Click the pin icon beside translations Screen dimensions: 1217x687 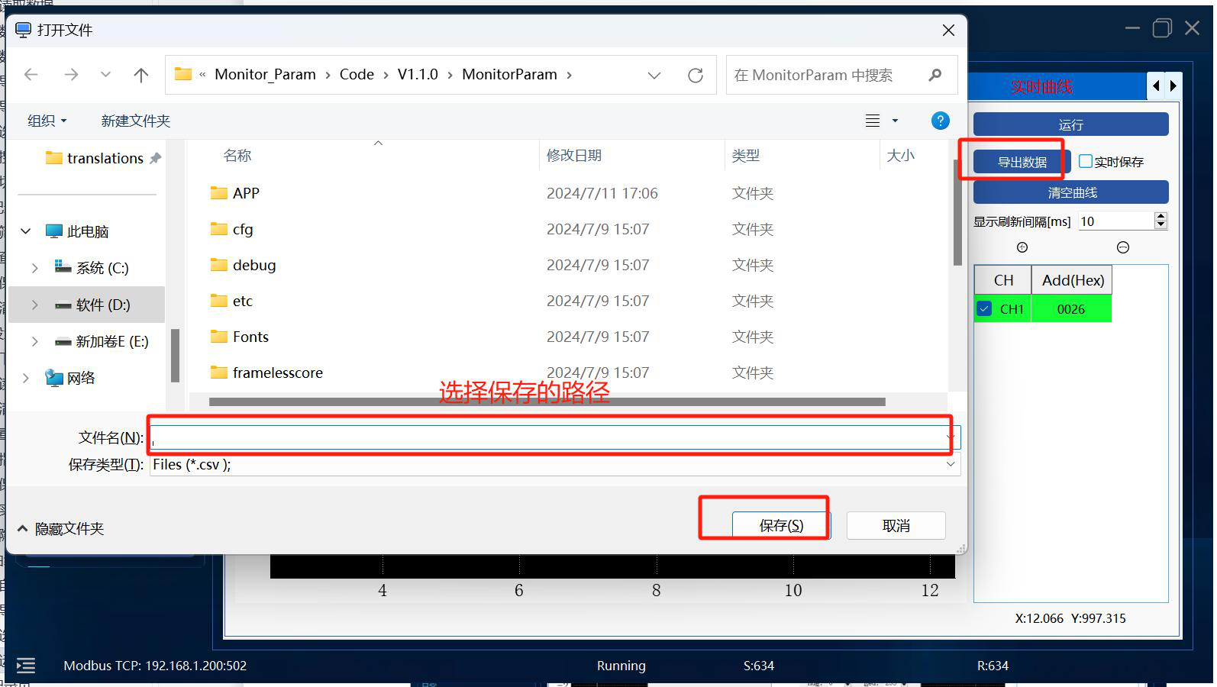click(x=156, y=158)
